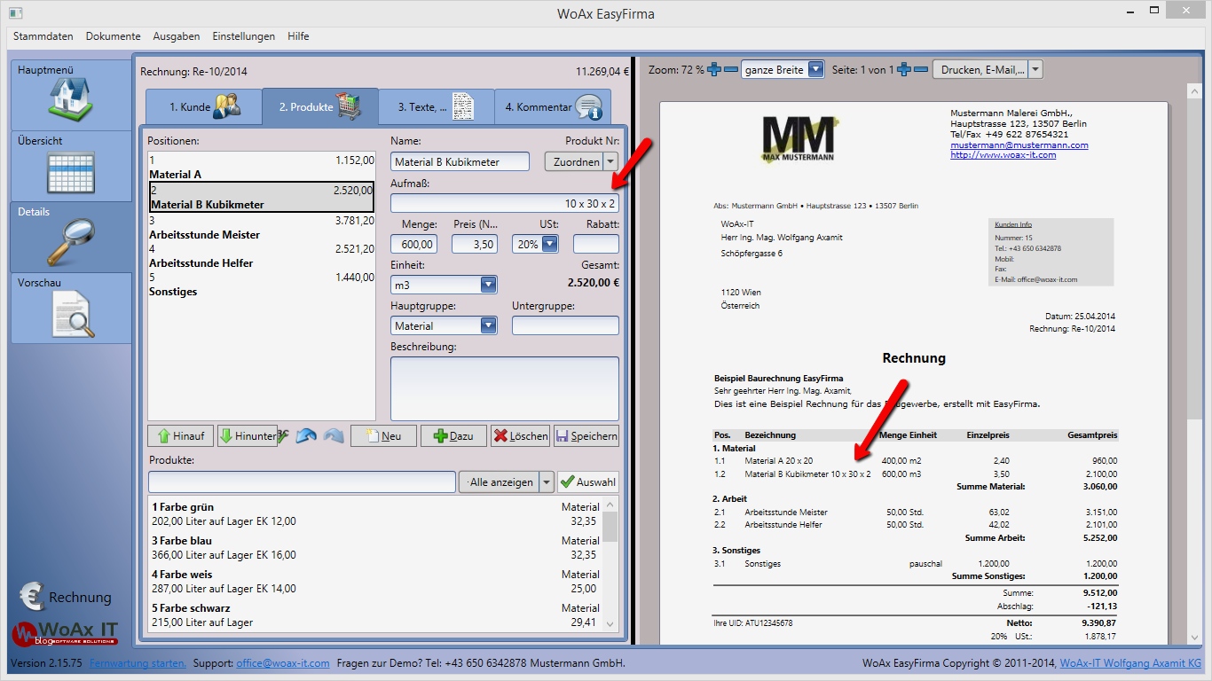
Task: Click the Rabatt input field
Action: click(596, 244)
